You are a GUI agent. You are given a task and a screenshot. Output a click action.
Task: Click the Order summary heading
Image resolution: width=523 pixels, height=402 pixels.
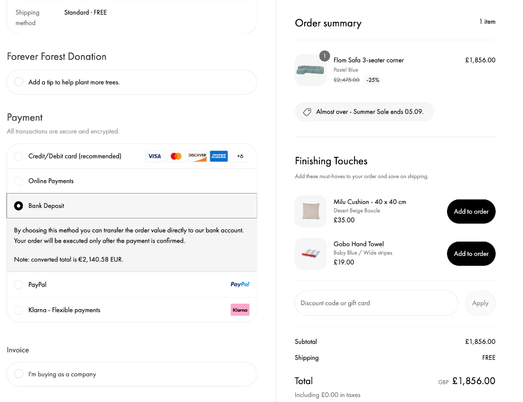click(328, 23)
